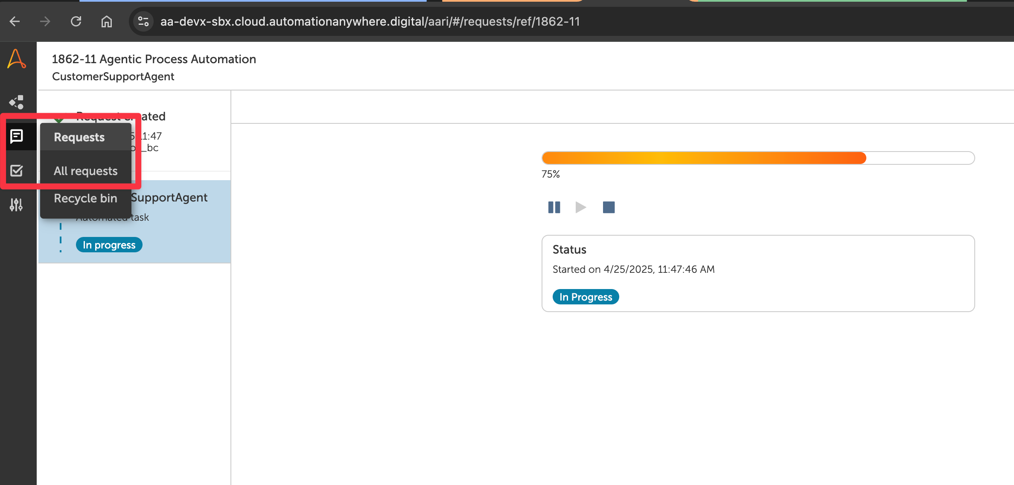Open the Processes icon in sidebar
The width and height of the screenshot is (1014, 485).
(x=17, y=102)
